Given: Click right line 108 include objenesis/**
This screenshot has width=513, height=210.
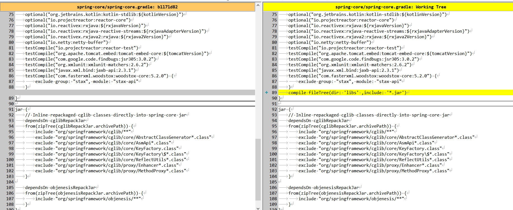Looking at the screenshot, I should [351, 199].
